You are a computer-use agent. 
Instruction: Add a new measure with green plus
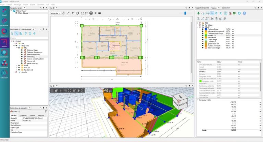(x=198, y=13)
